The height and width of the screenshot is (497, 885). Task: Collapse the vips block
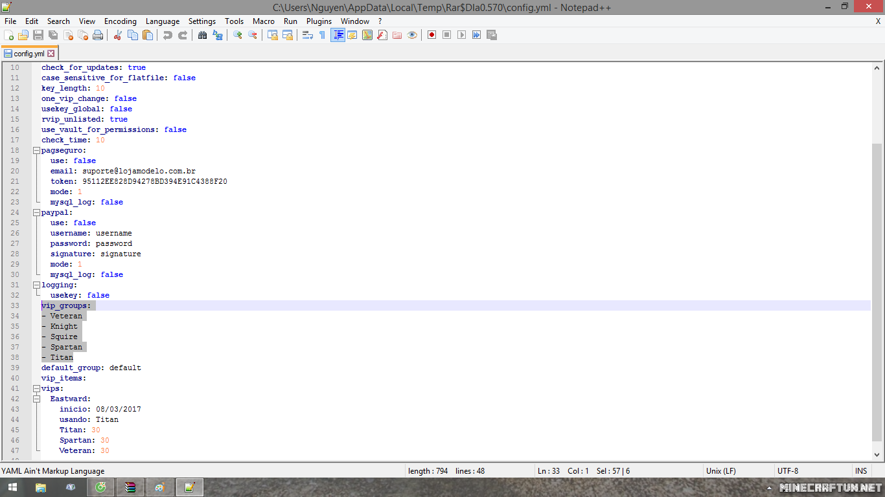36,388
